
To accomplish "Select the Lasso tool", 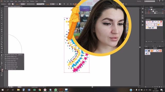I will point(2,15).
